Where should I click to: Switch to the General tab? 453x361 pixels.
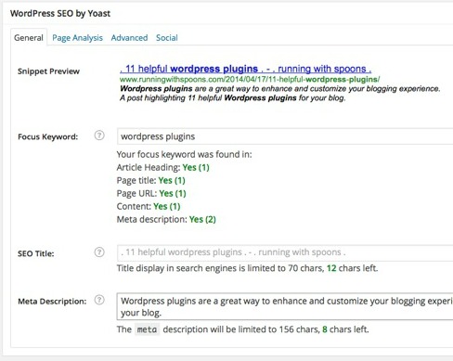point(29,38)
